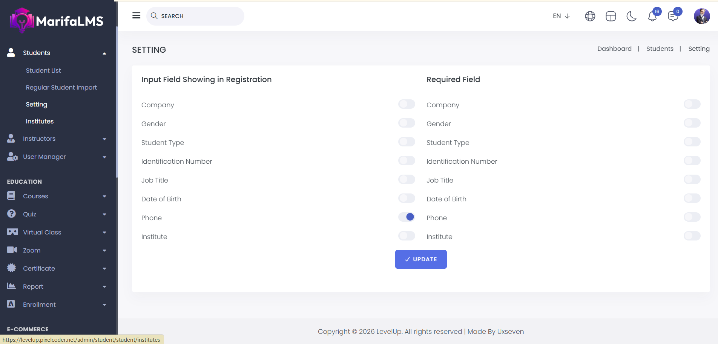Click the hamburger menu icon

pyautogui.click(x=136, y=15)
